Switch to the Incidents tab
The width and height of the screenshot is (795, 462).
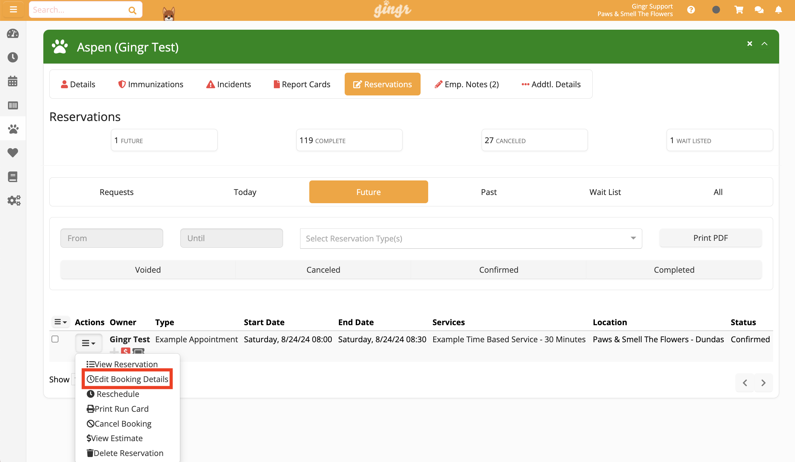click(x=228, y=84)
